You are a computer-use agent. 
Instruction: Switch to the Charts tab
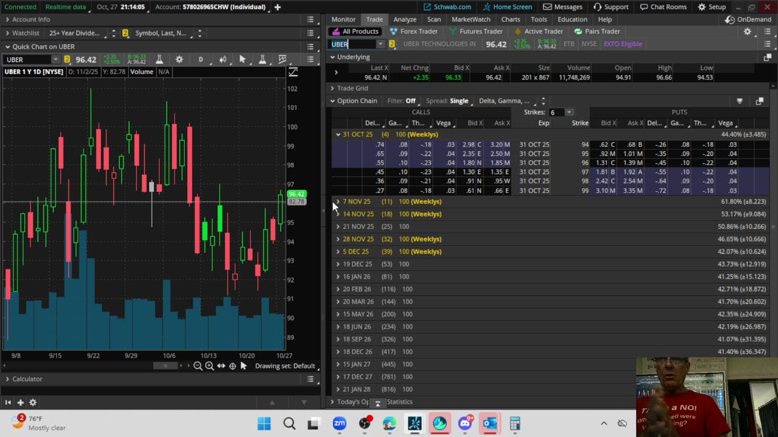click(511, 19)
